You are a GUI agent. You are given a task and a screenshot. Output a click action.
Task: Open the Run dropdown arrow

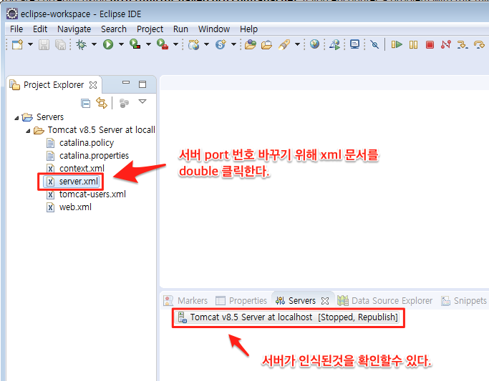pyautogui.click(x=121, y=44)
